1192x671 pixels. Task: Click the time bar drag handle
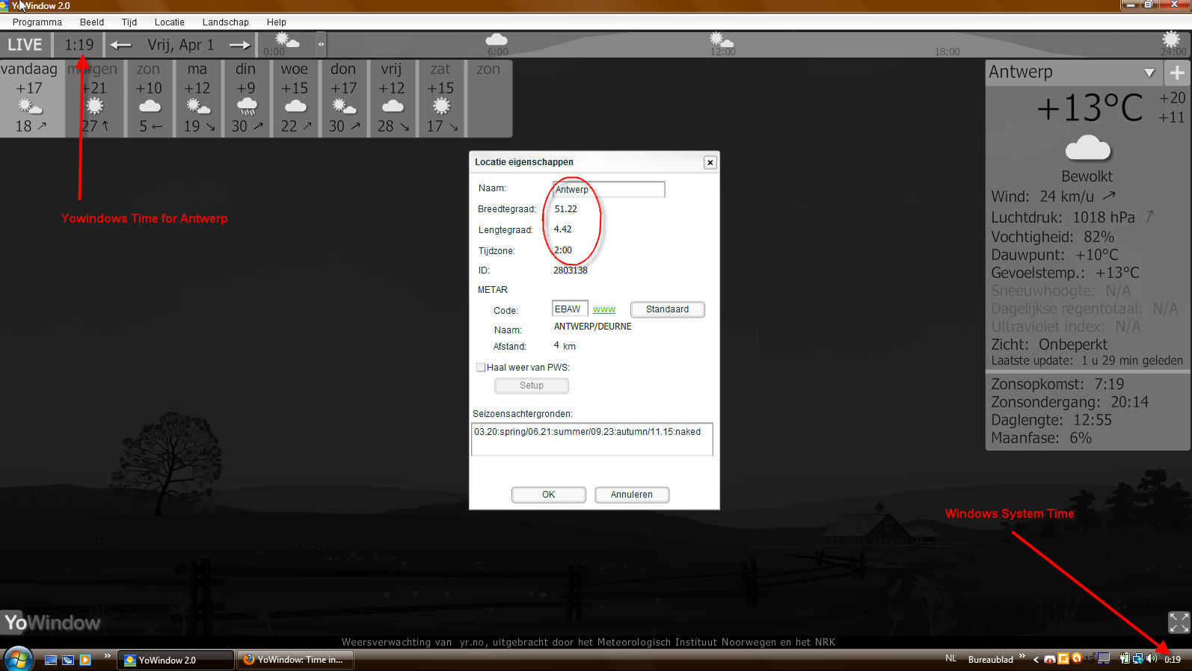321,44
